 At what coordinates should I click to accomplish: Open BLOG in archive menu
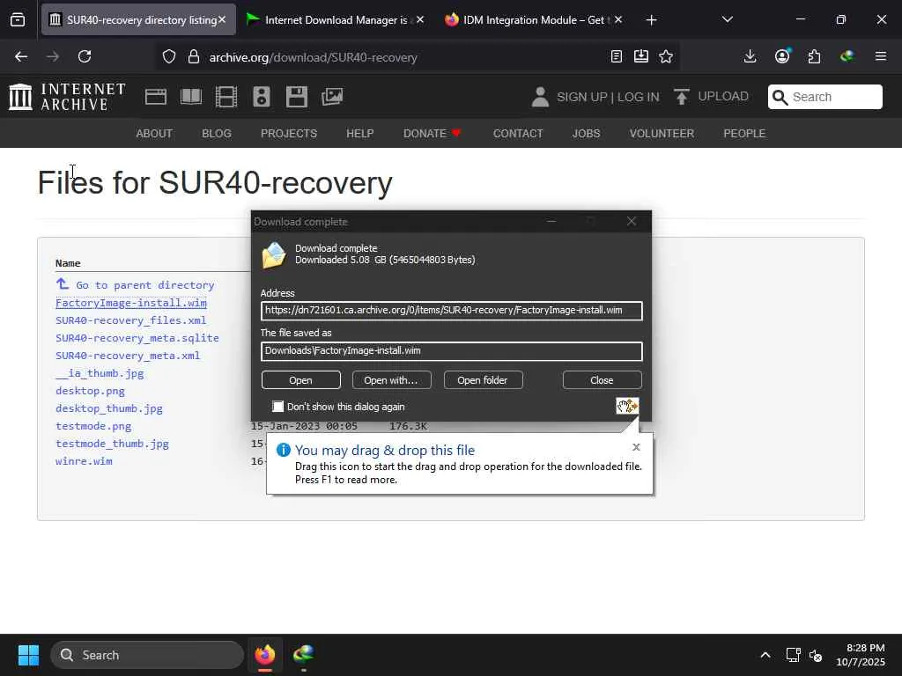pos(217,134)
